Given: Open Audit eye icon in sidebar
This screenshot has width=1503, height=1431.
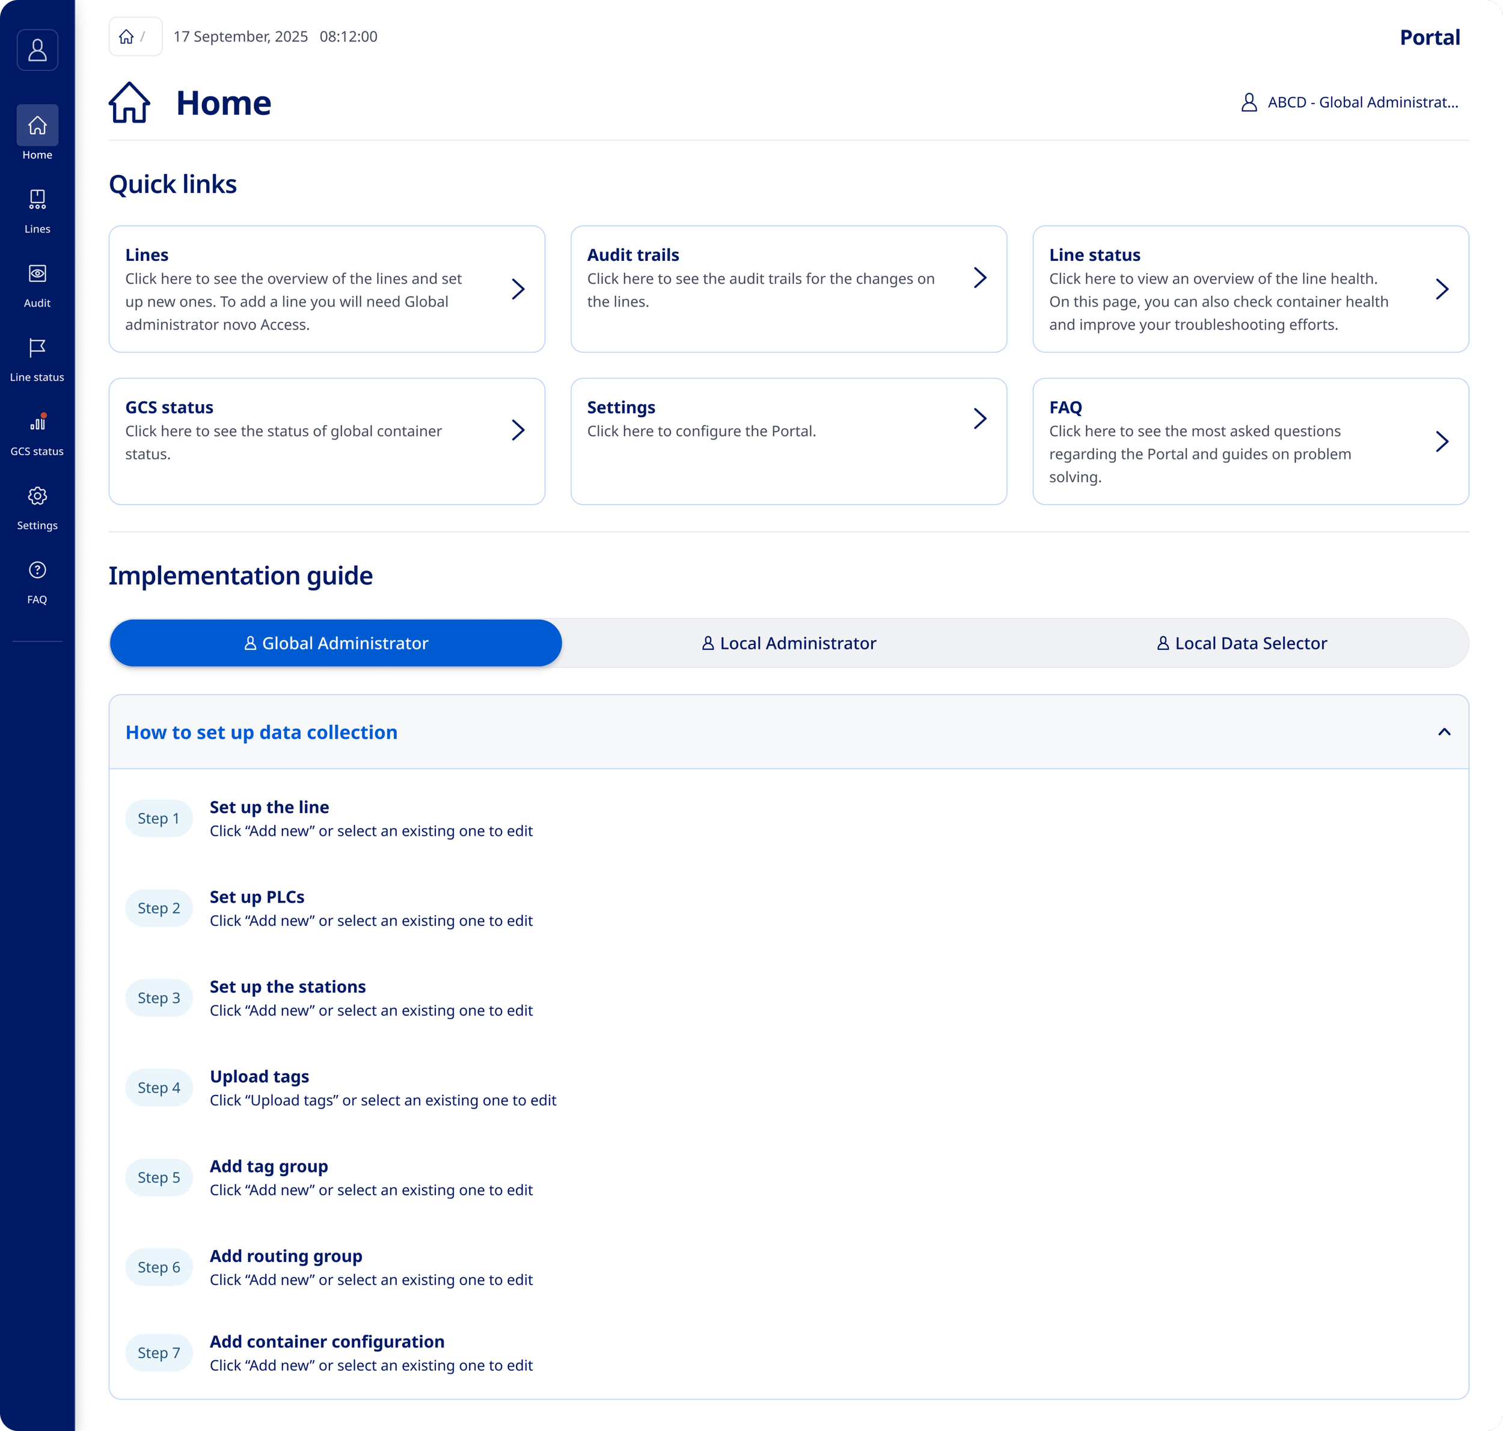Looking at the screenshot, I should pyautogui.click(x=37, y=274).
